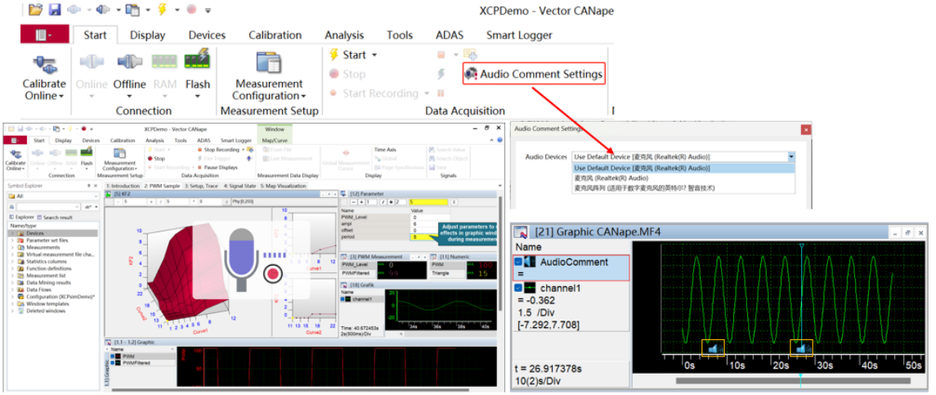936x395 pixels.
Task: Click the Audio Comment Settings button
Action: coord(535,74)
